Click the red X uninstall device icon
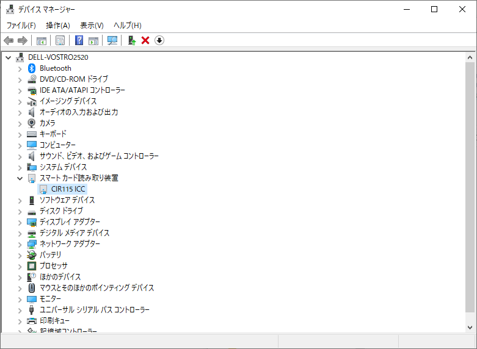 [x=145, y=40]
